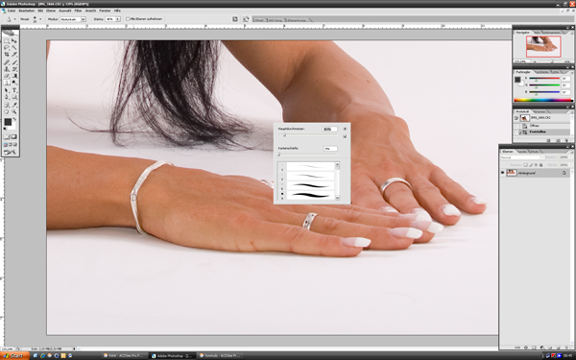This screenshot has width=576, height=360.
Task: Open the Stärke slider arrow
Action: [117, 19]
